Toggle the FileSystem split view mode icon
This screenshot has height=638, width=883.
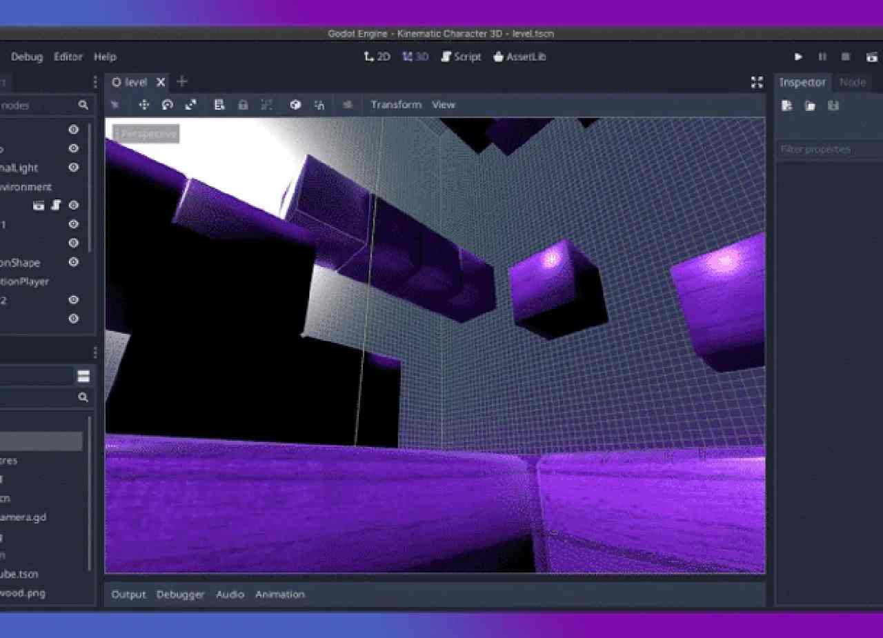click(83, 376)
